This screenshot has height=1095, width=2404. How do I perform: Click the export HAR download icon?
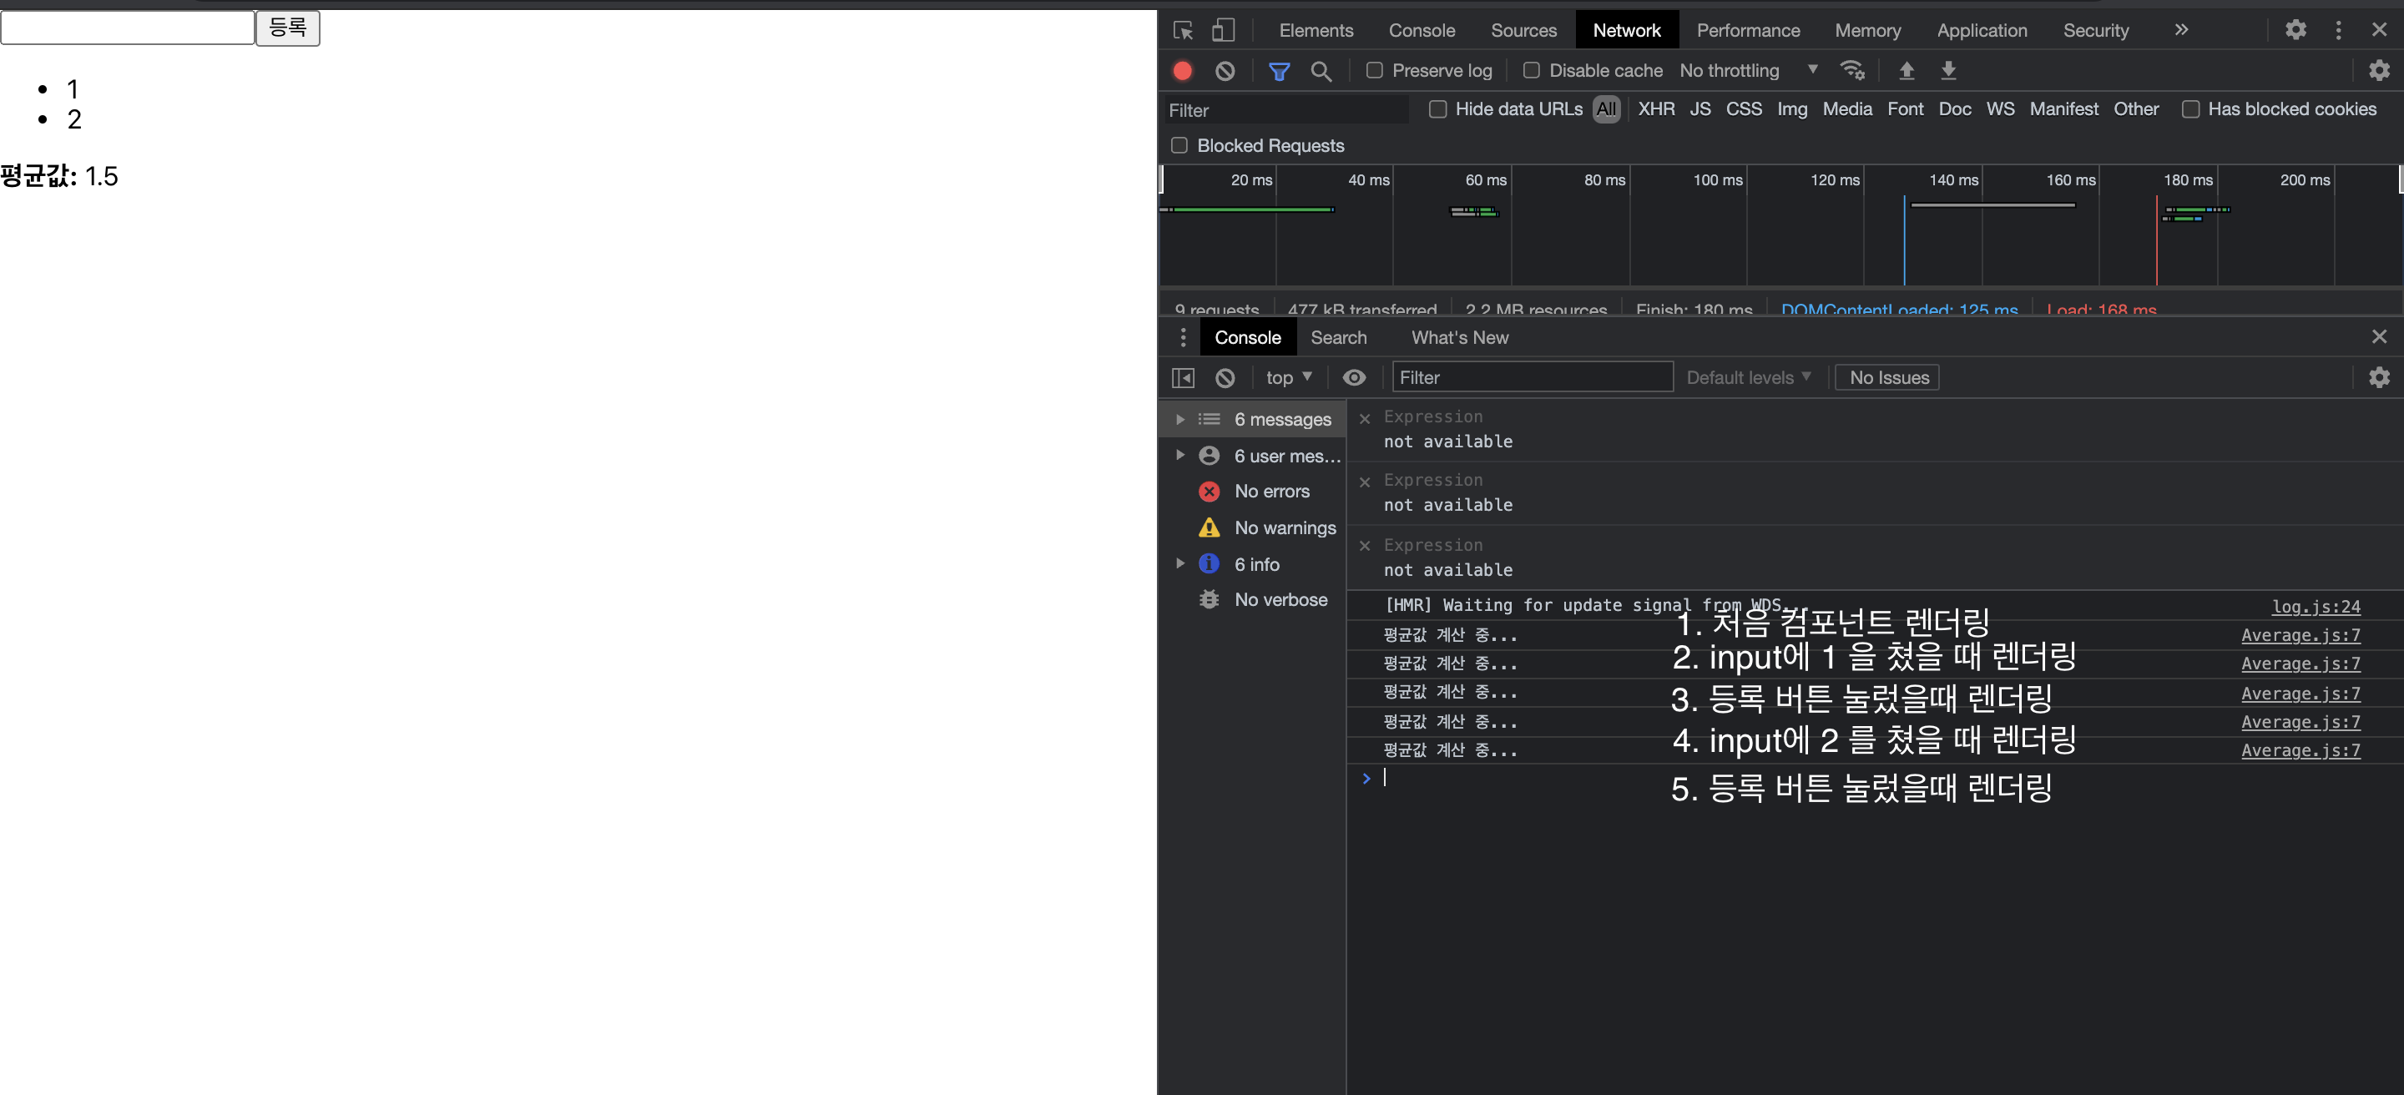[x=1948, y=71]
